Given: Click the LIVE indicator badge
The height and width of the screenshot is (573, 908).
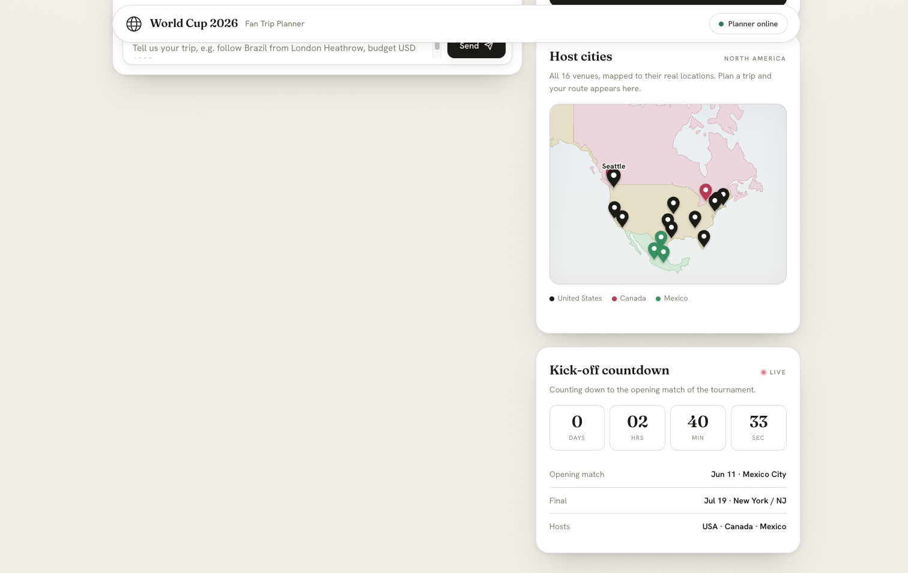Looking at the screenshot, I should click(x=773, y=373).
